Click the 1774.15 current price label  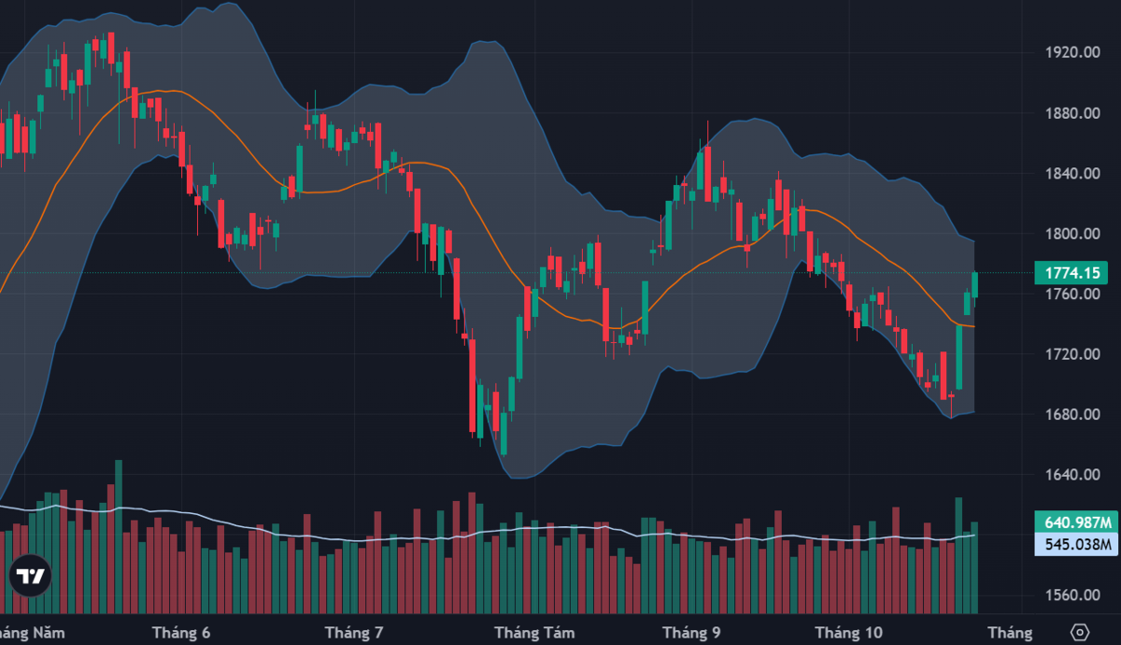coord(1074,273)
